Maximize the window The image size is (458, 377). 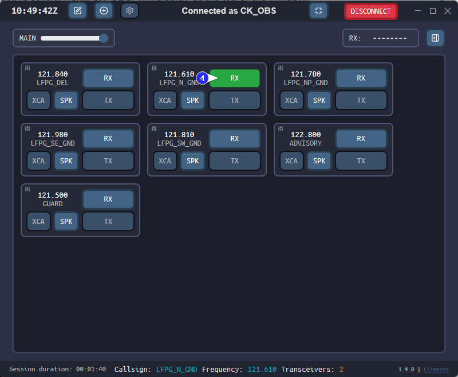[433, 11]
